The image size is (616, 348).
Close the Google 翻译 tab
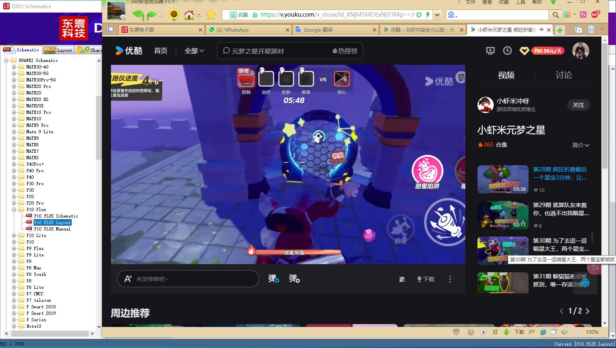pos(374,30)
